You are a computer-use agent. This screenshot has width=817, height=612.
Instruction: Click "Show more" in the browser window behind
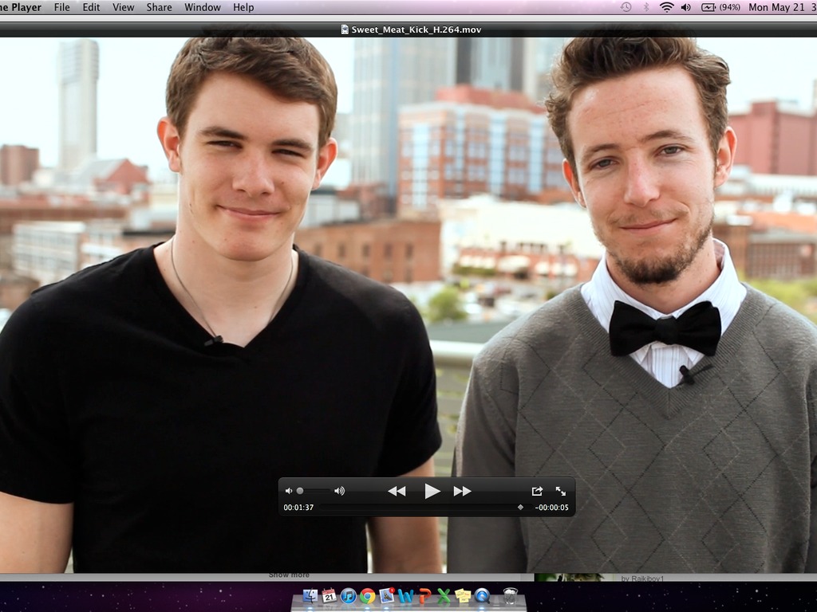click(x=289, y=575)
